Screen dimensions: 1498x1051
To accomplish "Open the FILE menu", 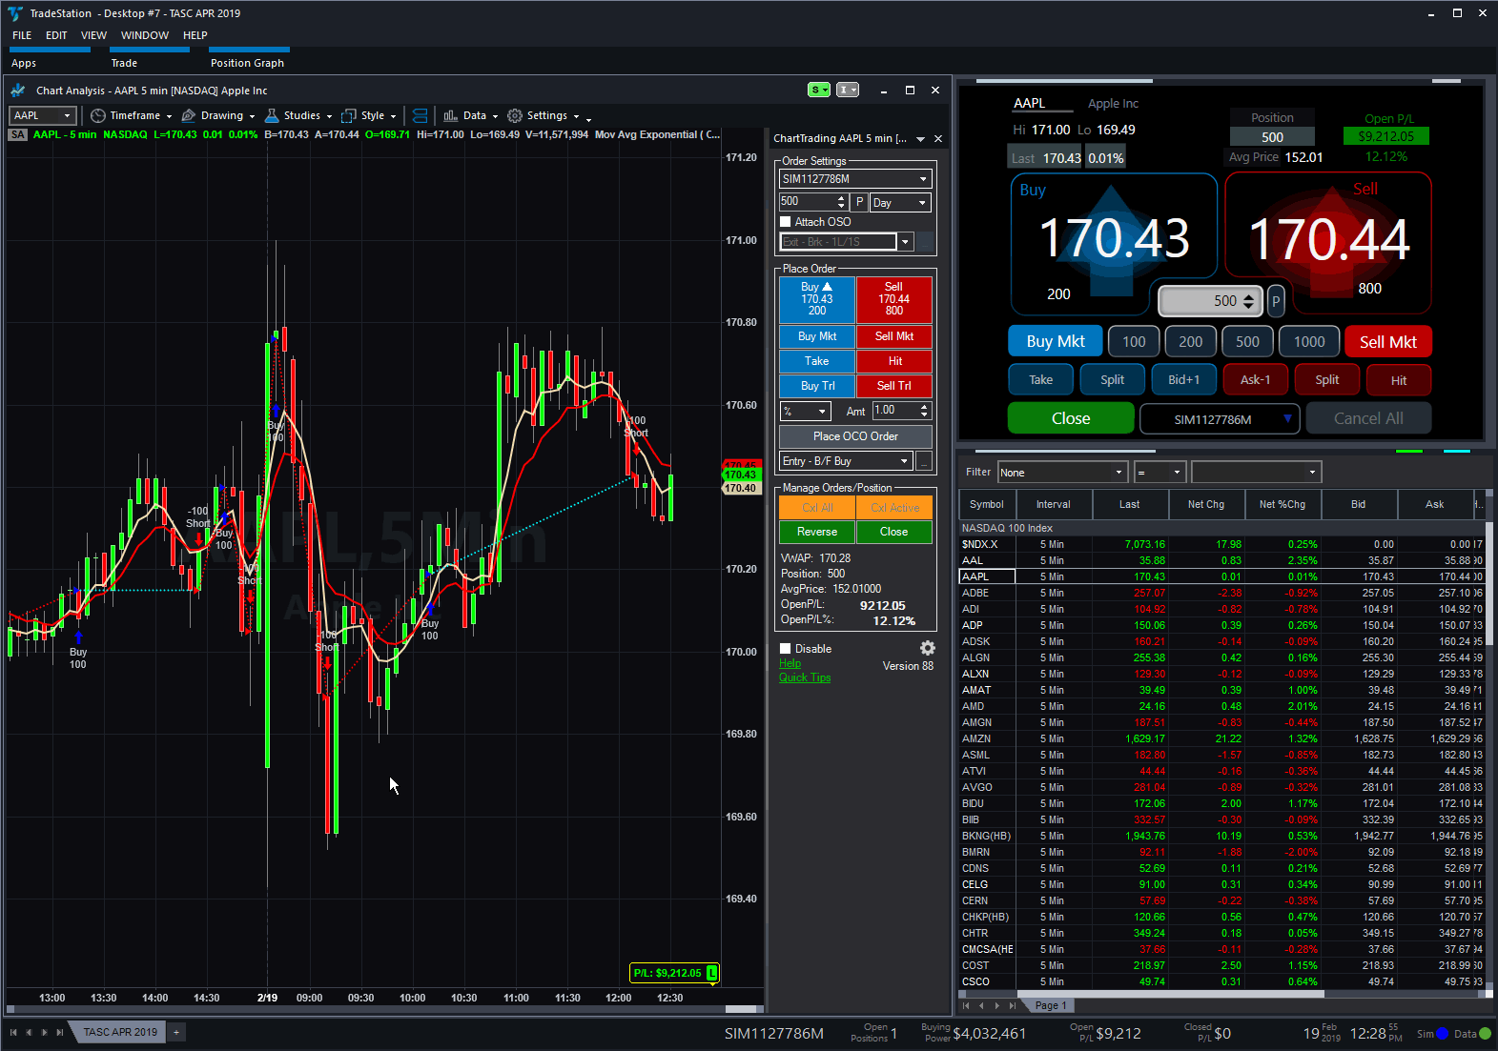I will [22, 35].
